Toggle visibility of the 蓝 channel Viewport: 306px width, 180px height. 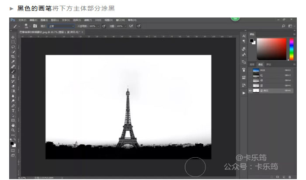tap(250, 86)
